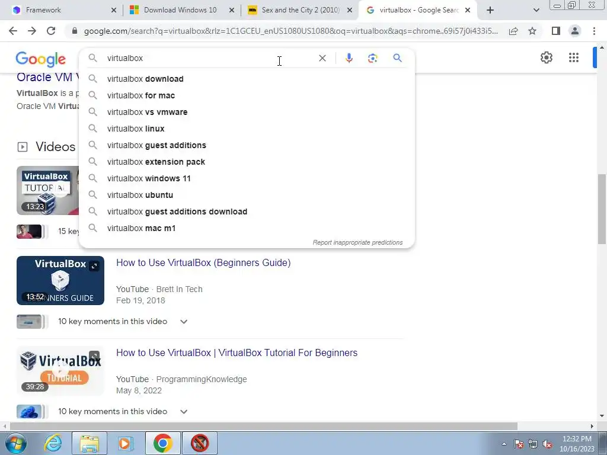This screenshot has width=607, height=455.
Task: Click in the Google search input field
Action: coord(209,58)
